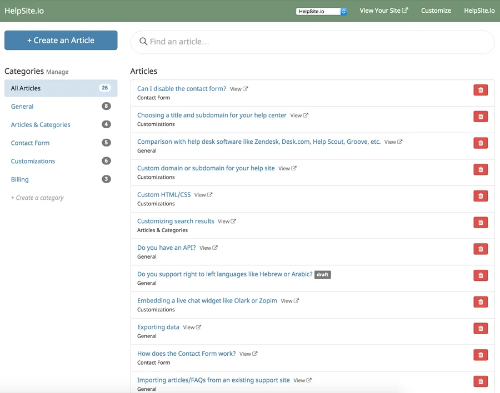Select the "+ Create a category" link

[x=37, y=198]
